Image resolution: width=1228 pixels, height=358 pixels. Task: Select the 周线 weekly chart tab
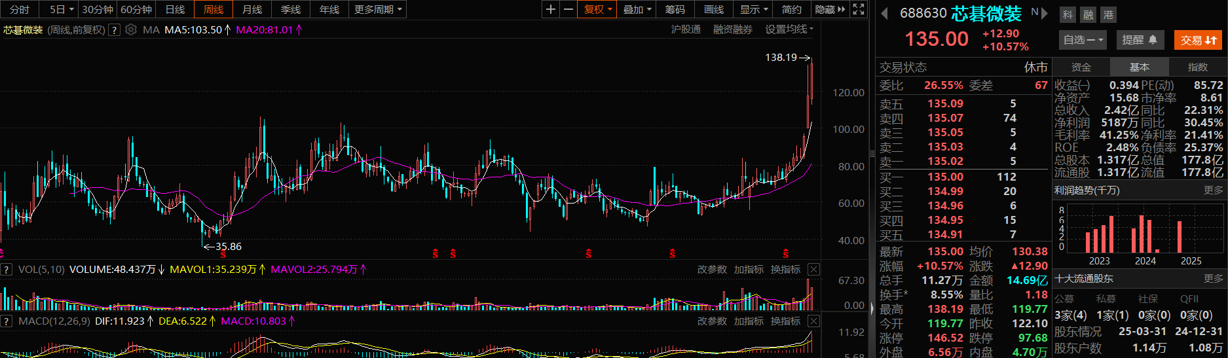(214, 9)
